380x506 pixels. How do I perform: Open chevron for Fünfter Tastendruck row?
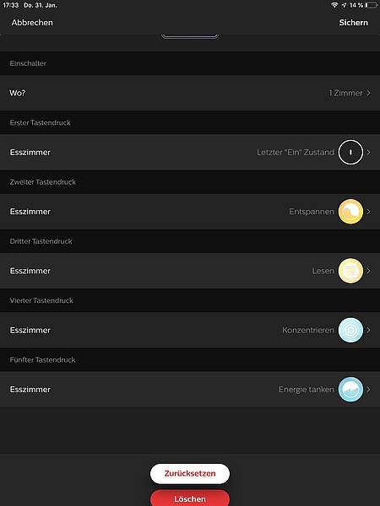click(369, 389)
